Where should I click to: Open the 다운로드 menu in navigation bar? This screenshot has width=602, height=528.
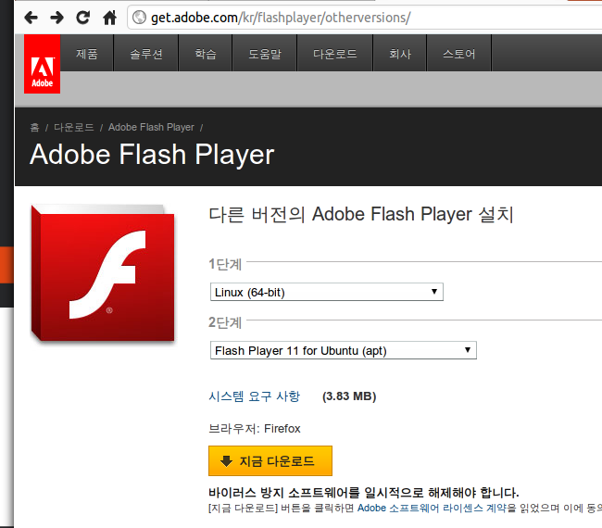click(334, 53)
